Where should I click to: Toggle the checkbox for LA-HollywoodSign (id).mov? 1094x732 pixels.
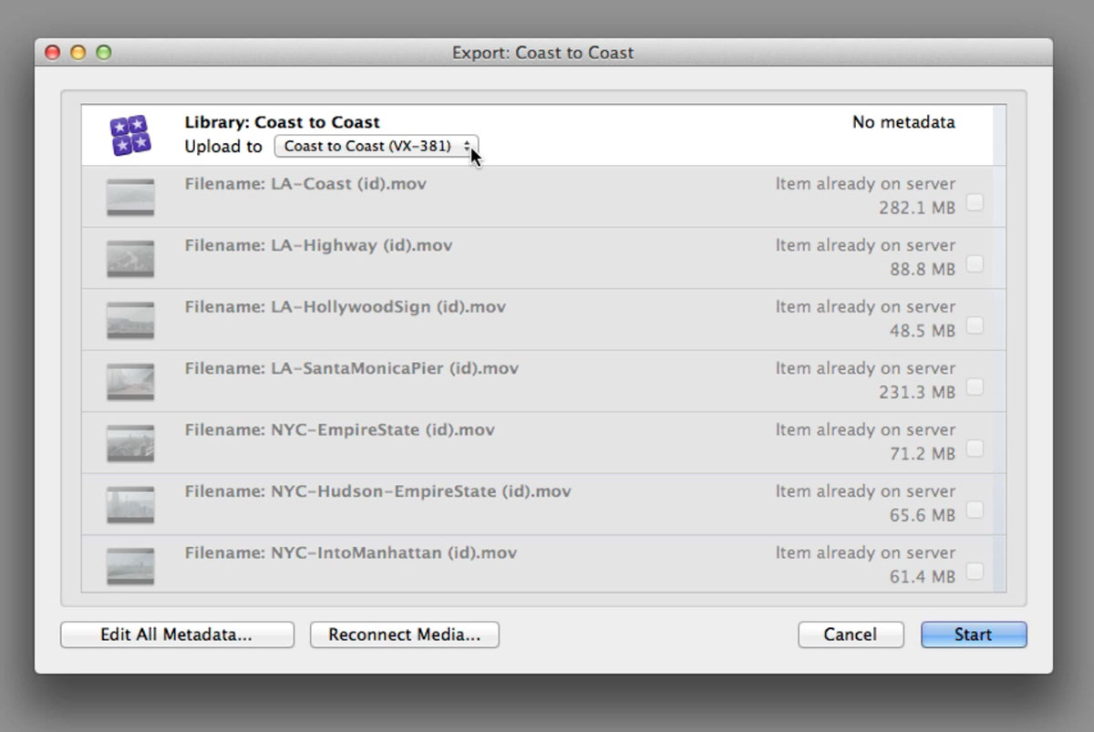(975, 325)
